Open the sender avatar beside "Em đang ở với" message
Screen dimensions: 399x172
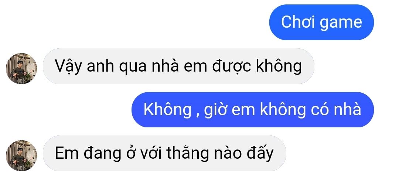[21, 155]
